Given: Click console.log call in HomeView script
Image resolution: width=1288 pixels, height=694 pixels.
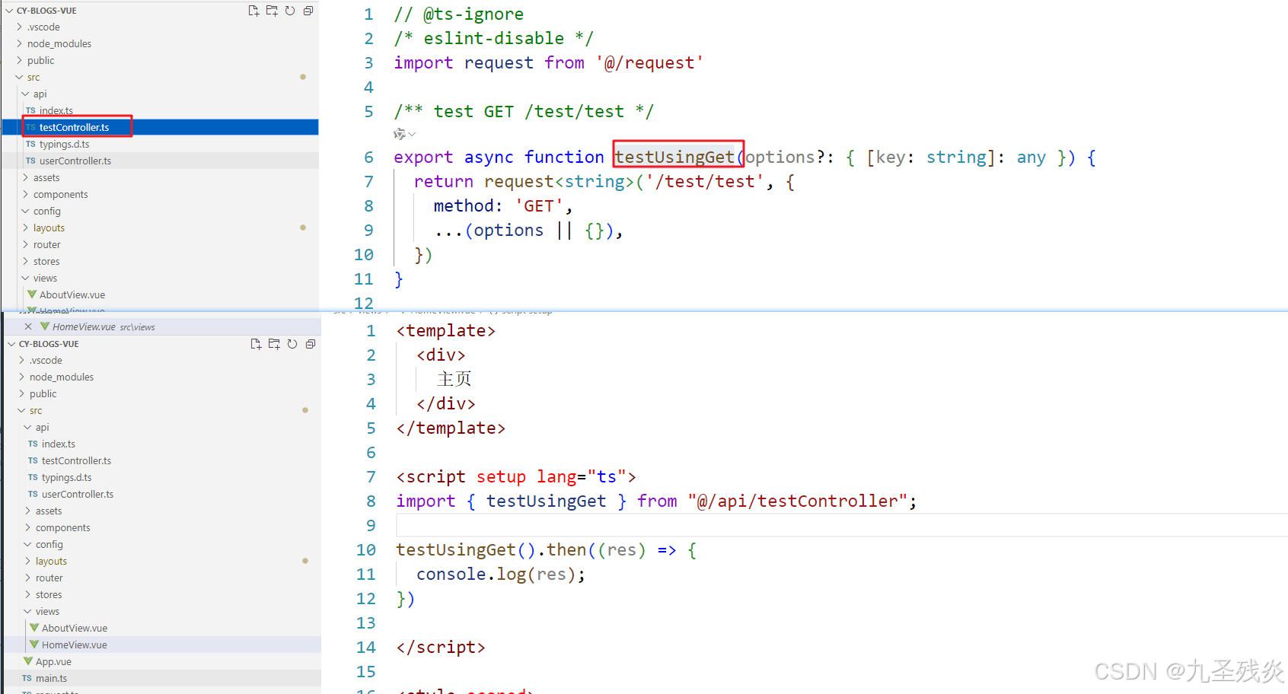Looking at the screenshot, I should click(x=500, y=574).
